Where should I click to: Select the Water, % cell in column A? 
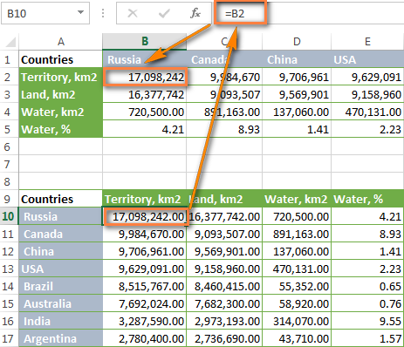[x=60, y=129]
